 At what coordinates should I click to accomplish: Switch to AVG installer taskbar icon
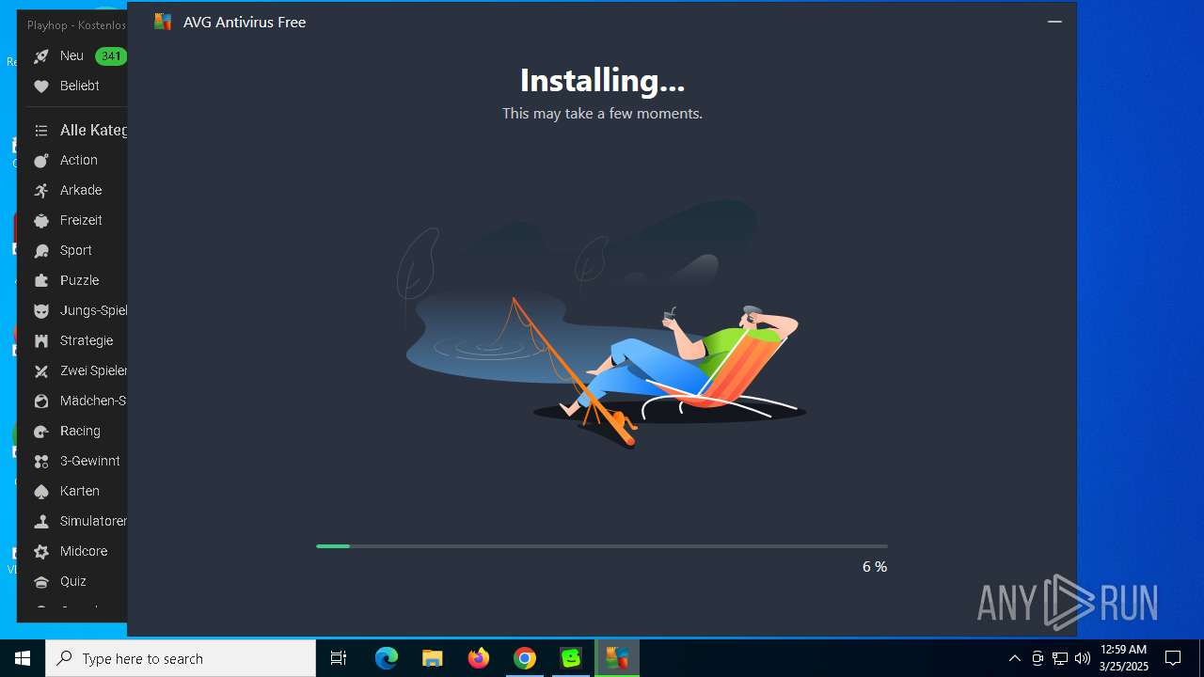[617, 658]
